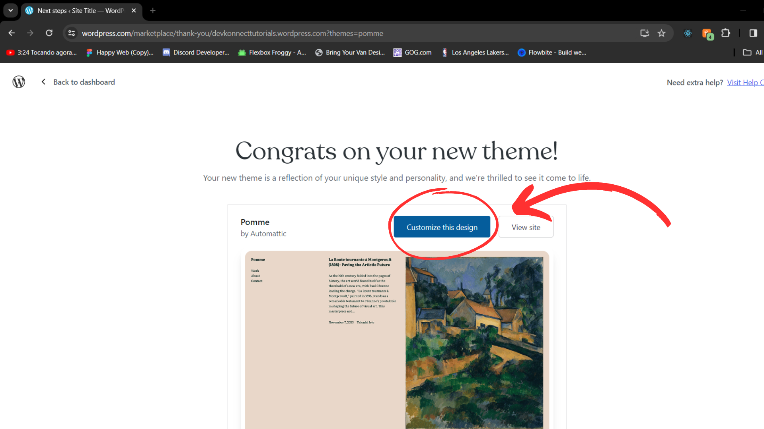This screenshot has width=764, height=429.
Task: Click the View site button
Action: pos(526,227)
